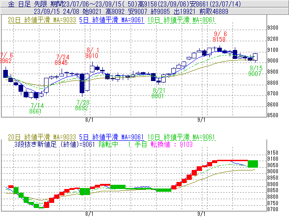Click the open price '始9021'
This screenshot has width=289, height=220.
92,12
